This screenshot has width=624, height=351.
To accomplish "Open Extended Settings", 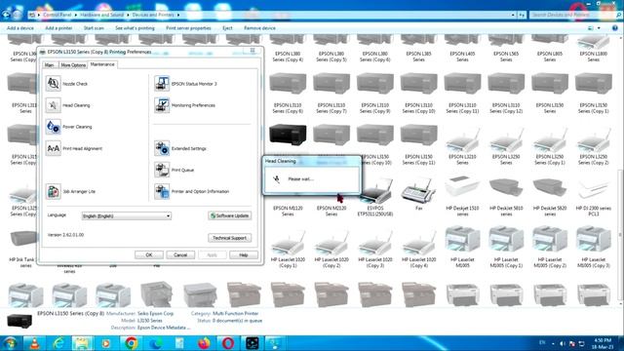I will pyautogui.click(x=162, y=148).
